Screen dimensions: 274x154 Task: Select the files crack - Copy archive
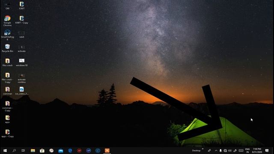tap(7, 78)
